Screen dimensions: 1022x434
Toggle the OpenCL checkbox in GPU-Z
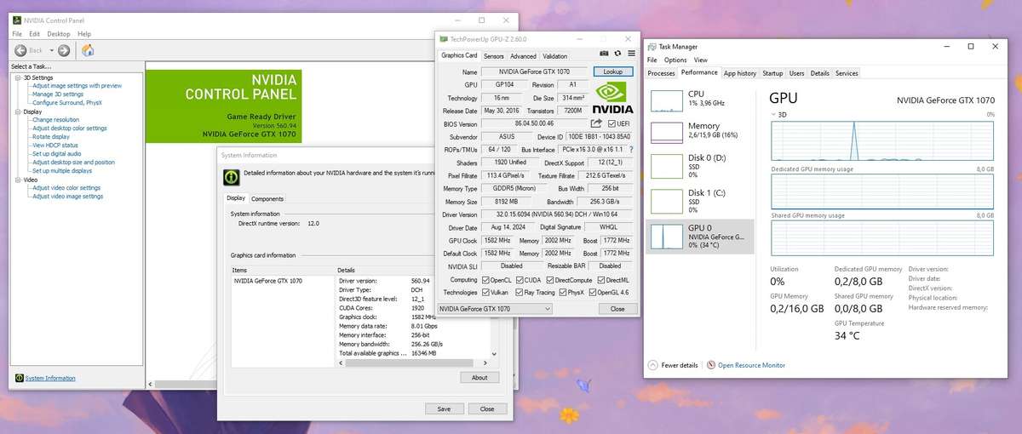pos(486,279)
